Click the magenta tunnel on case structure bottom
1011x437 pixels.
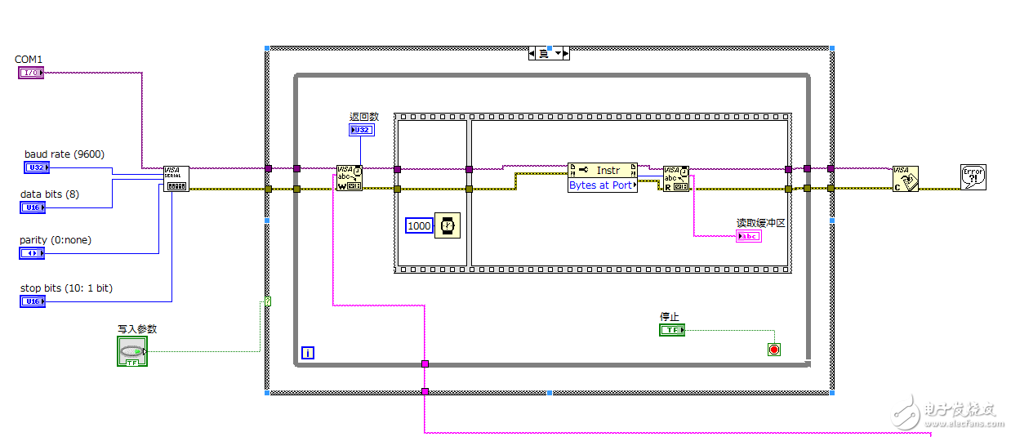pos(425,391)
